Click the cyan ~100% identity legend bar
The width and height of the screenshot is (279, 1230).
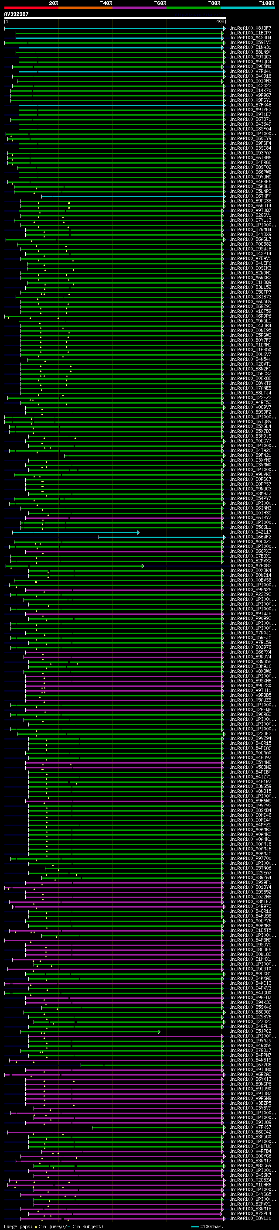pyautogui.click(x=248, y=8)
